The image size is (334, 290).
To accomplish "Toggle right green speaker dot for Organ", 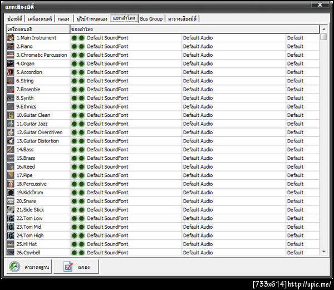I will [x=82, y=63].
